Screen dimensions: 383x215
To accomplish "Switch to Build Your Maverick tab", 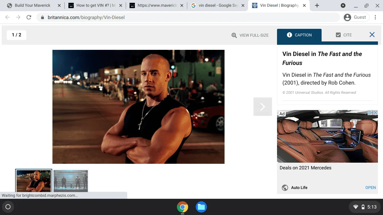I will [33, 6].
